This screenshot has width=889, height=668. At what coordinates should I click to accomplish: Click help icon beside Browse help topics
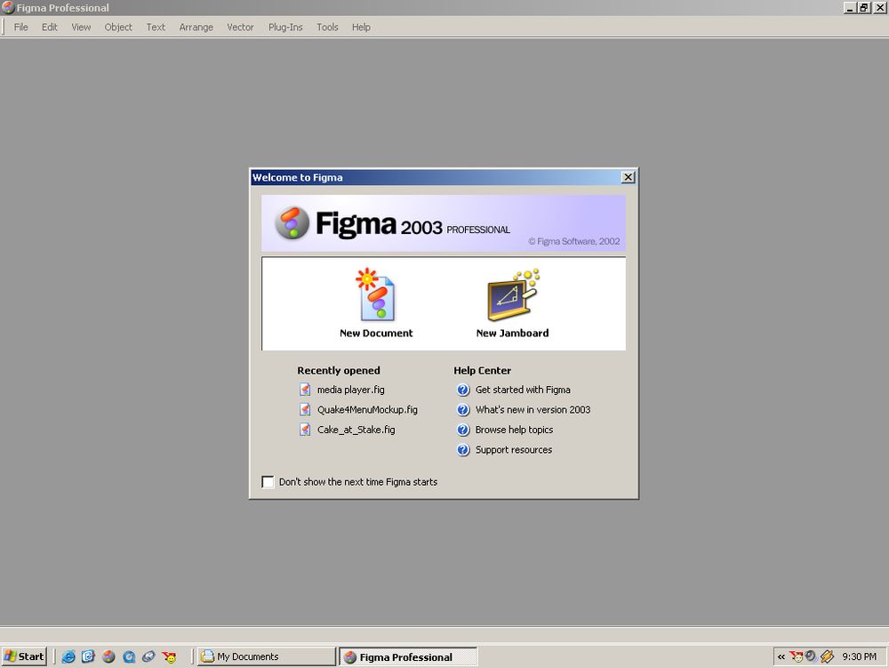click(463, 430)
